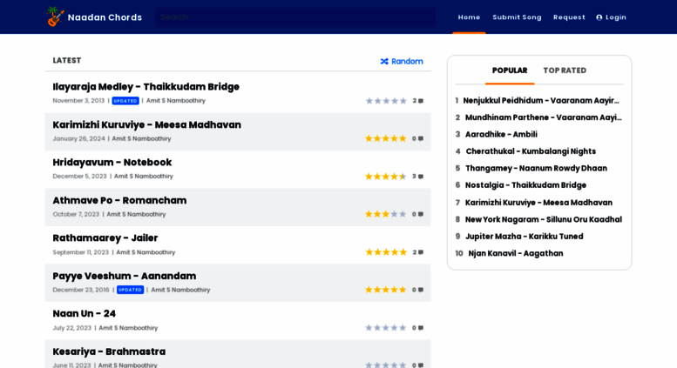
Task: Open the Submit Song menu item
Action: point(517,17)
